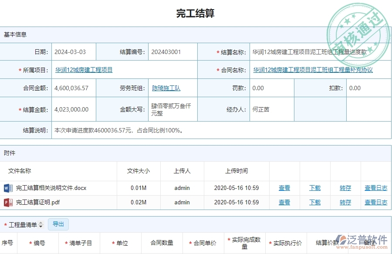Click the PDF icon beside 完工结算证明.pdf
The height and width of the screenshot is (254, 392).
[8, 202]
